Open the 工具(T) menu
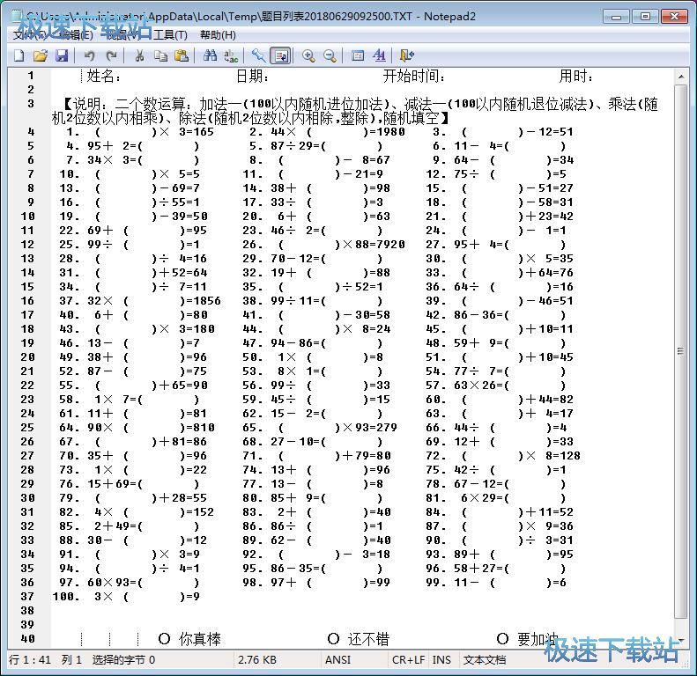Screen dimensions: 697x676 [x=169, y=35]
